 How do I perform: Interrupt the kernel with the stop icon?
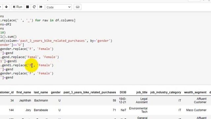(x=27, y=7)
